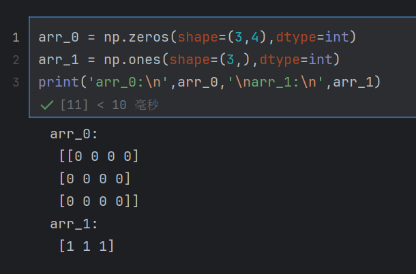Click the green checkmark execution status icon
Screen dimensions: 416x274
pos(47,105)
